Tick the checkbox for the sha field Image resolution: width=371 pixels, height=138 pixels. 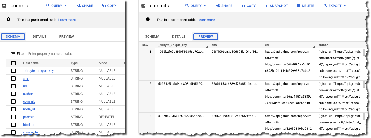(x=13, y=78)
